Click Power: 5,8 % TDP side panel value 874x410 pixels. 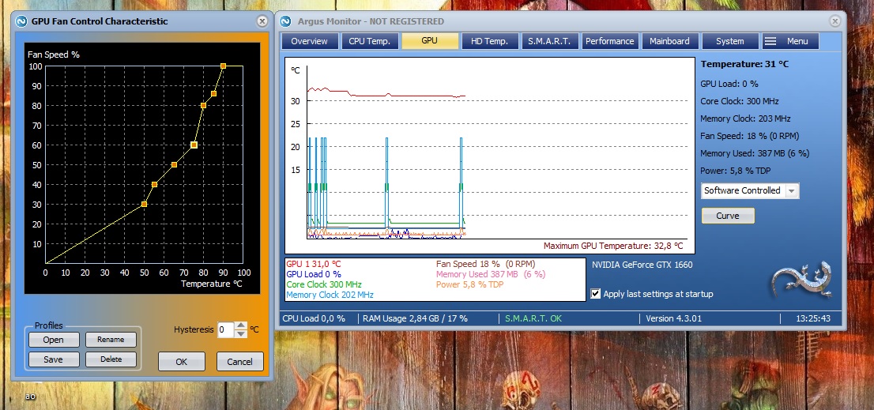point(736,171)
